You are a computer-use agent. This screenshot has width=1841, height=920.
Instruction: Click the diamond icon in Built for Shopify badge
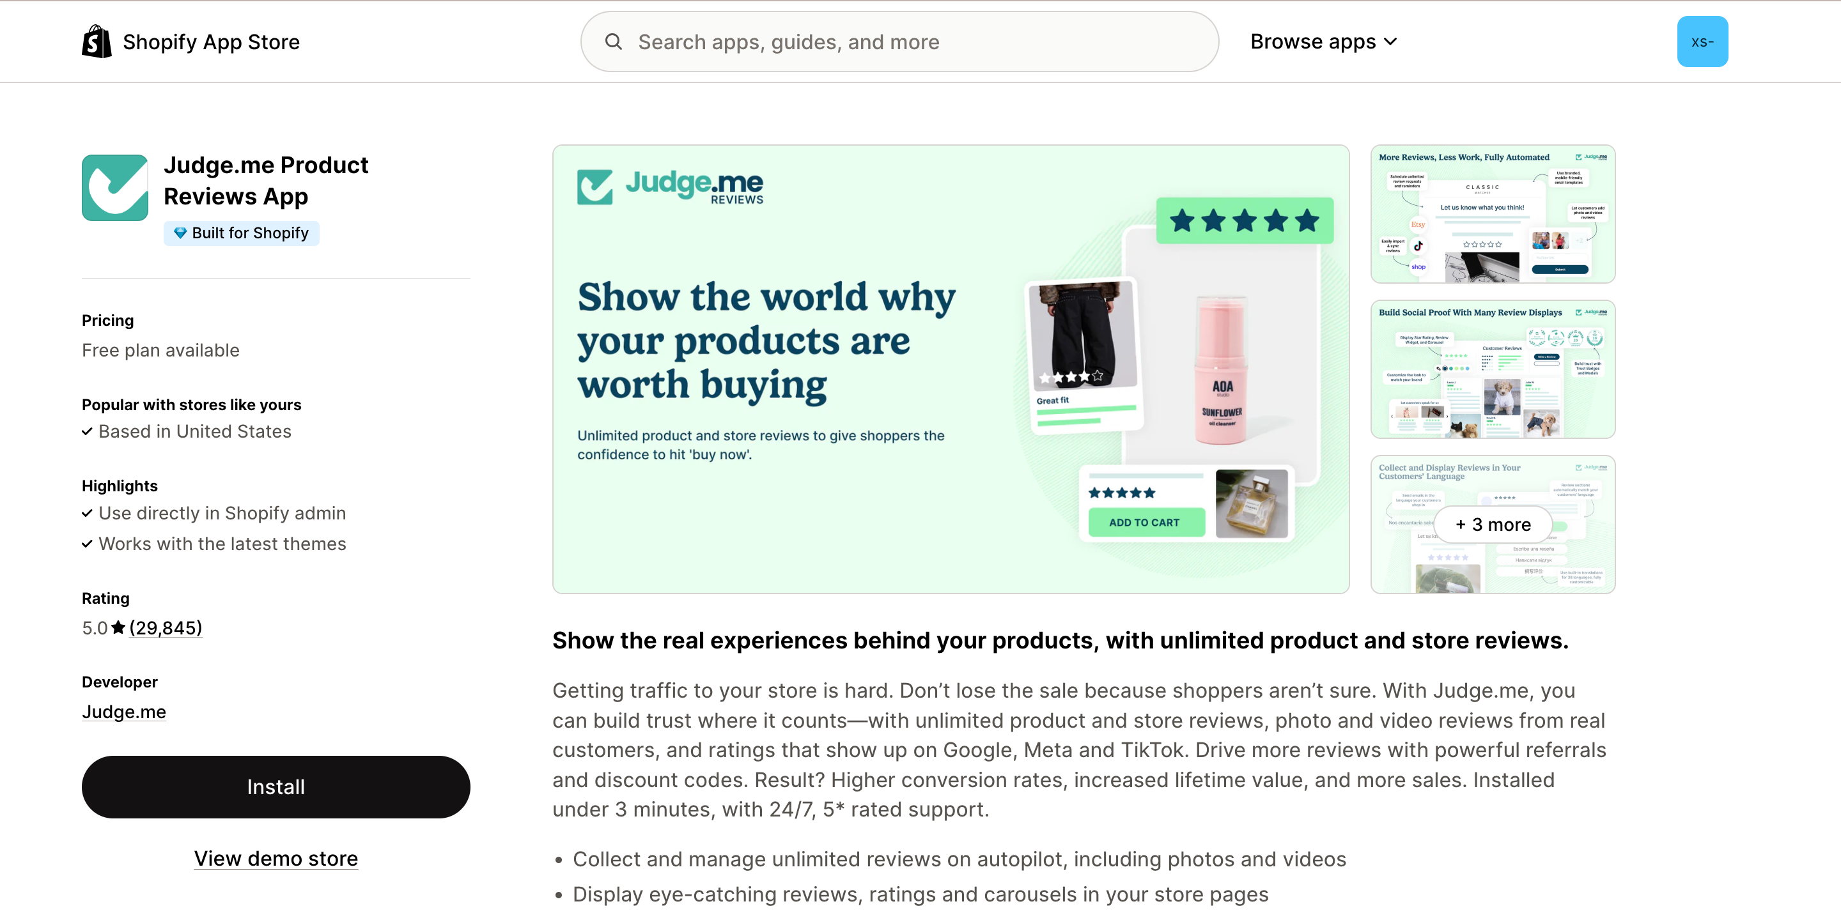tap(180, 233)
